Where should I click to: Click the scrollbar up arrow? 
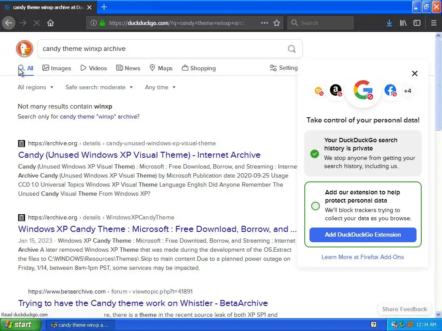pos(439,35)
